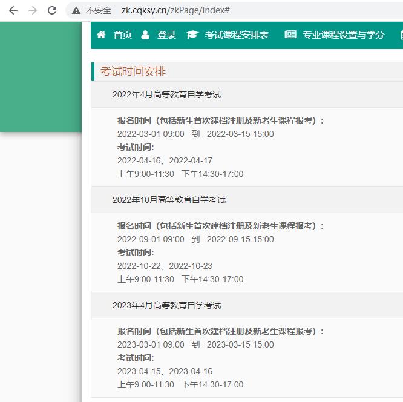Click the newspaper icon beside 专业课程设置与学分

pos(290,35)
